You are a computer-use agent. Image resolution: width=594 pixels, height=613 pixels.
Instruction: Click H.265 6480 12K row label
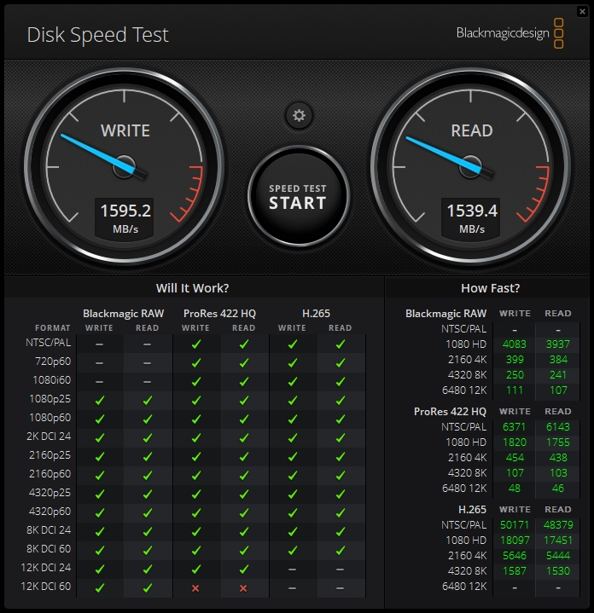pos(464,586)
